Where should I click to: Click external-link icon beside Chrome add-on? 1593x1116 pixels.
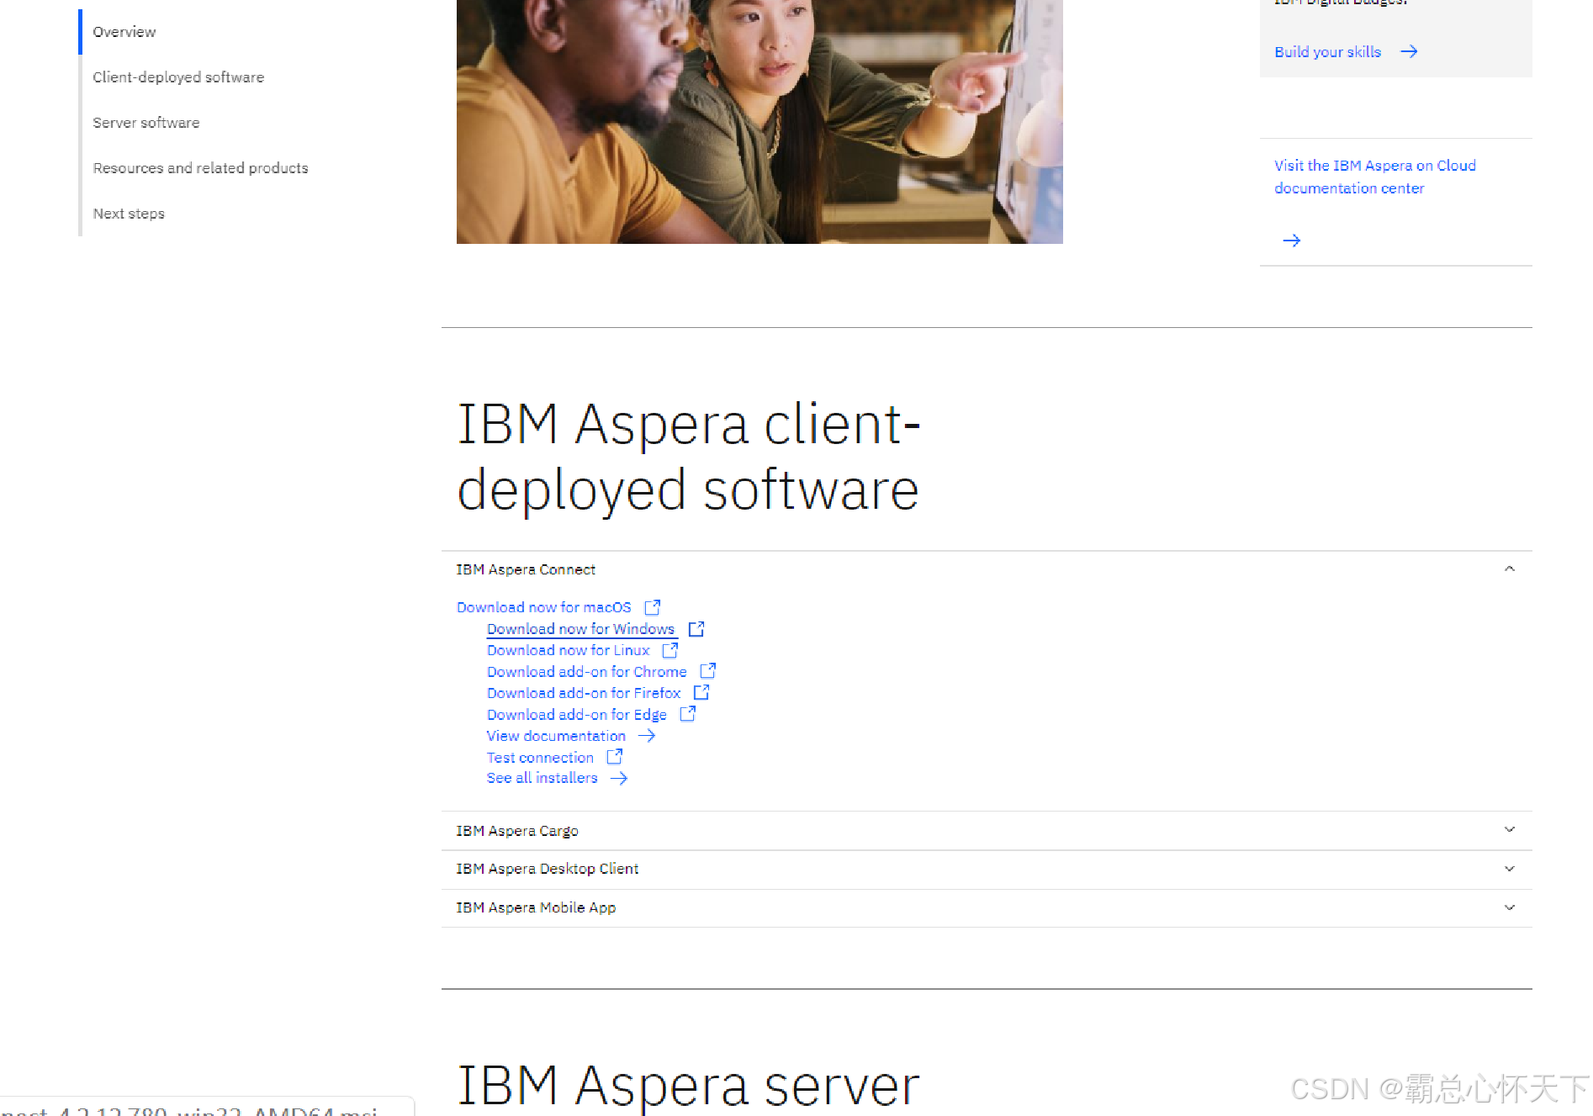[708, 671]
